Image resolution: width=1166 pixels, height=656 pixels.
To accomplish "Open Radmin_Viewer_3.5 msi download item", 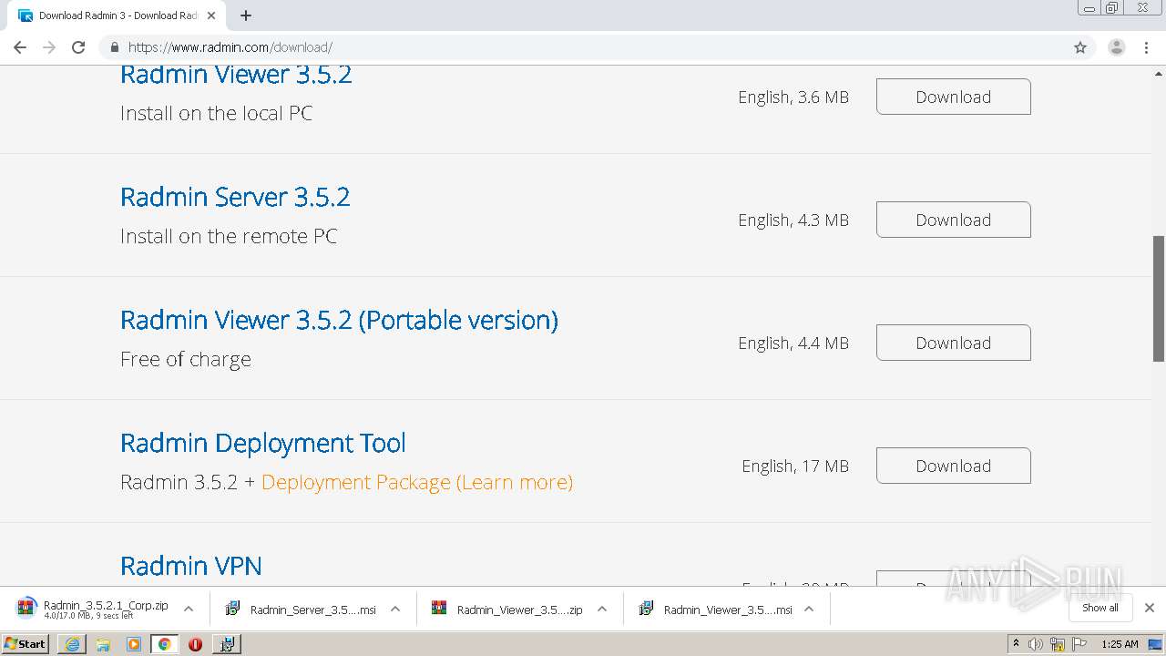I will click(714, 610).
